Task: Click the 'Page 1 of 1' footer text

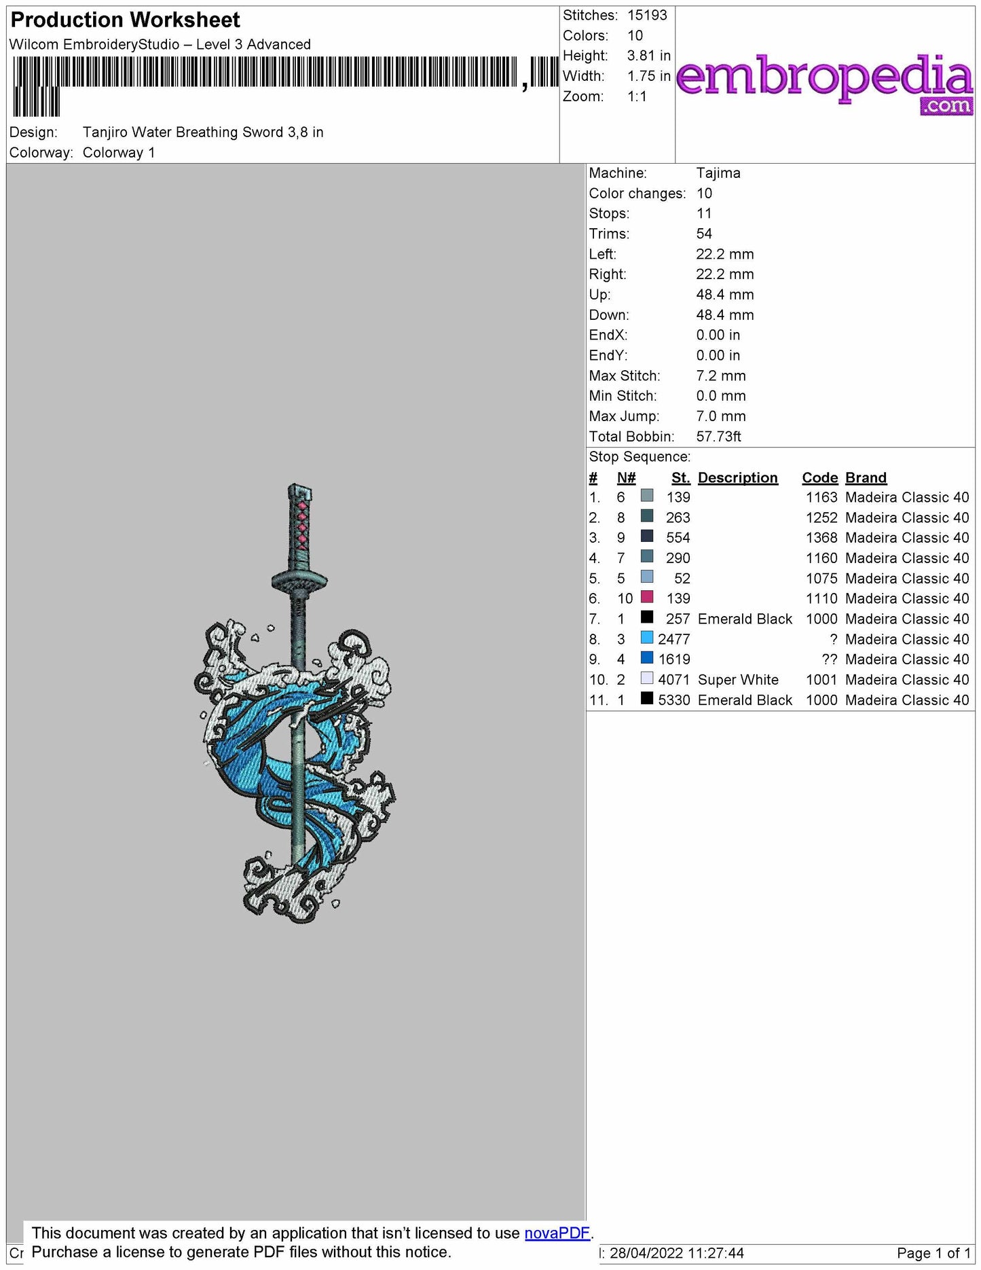Action: (933, 1253)
